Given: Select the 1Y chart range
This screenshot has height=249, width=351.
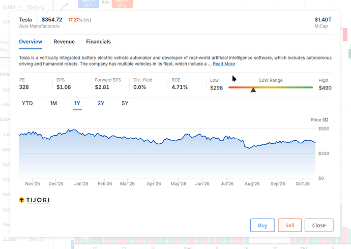Looking at the screenshot, I should [77, 103].
